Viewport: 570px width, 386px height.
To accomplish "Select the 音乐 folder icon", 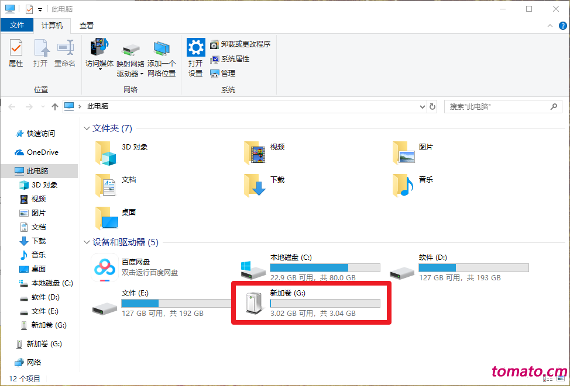I will point(404,185).
